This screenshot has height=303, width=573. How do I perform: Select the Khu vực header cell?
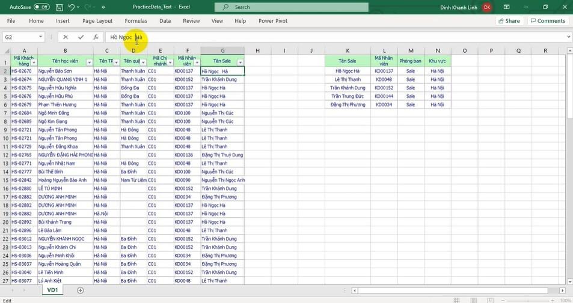click(x=438, y=61)
